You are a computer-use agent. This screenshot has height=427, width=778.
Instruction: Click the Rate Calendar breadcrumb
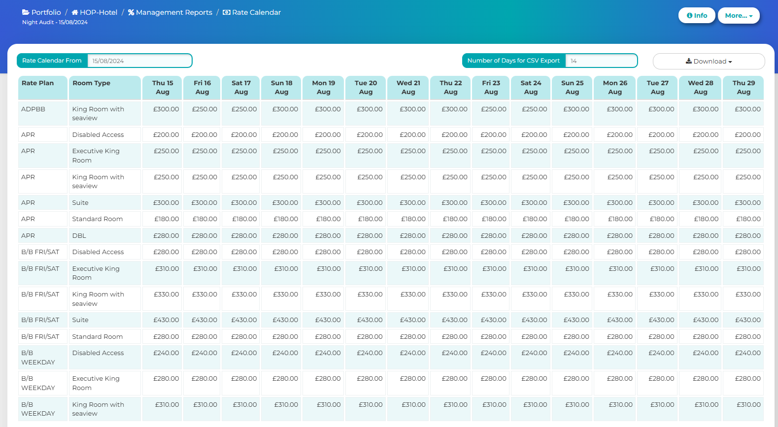click(x=252, y=12)
